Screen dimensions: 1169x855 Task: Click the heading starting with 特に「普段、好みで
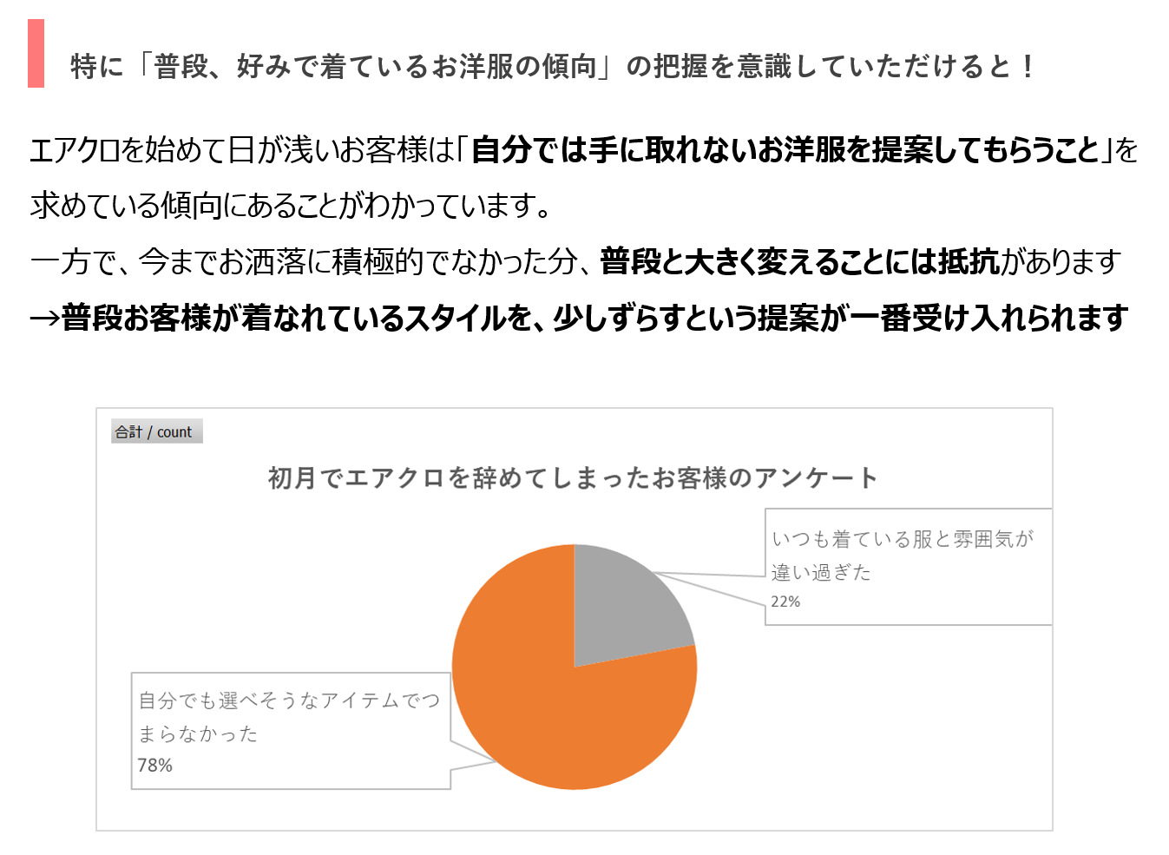(552, 66)
